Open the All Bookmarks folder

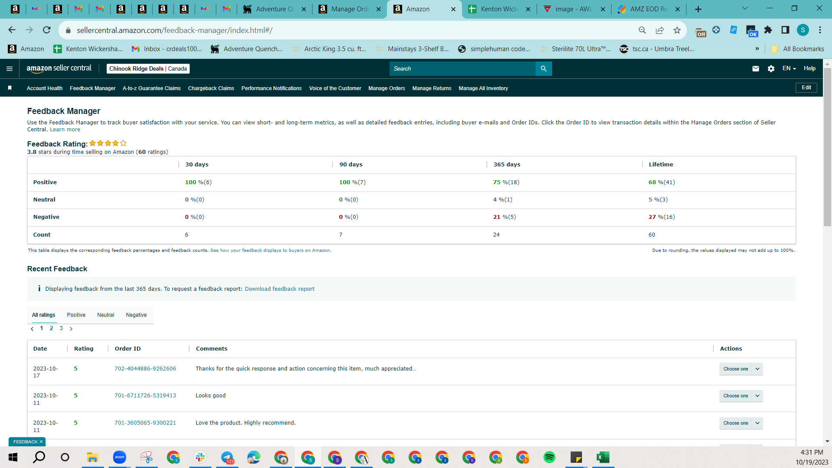point(798,49)
